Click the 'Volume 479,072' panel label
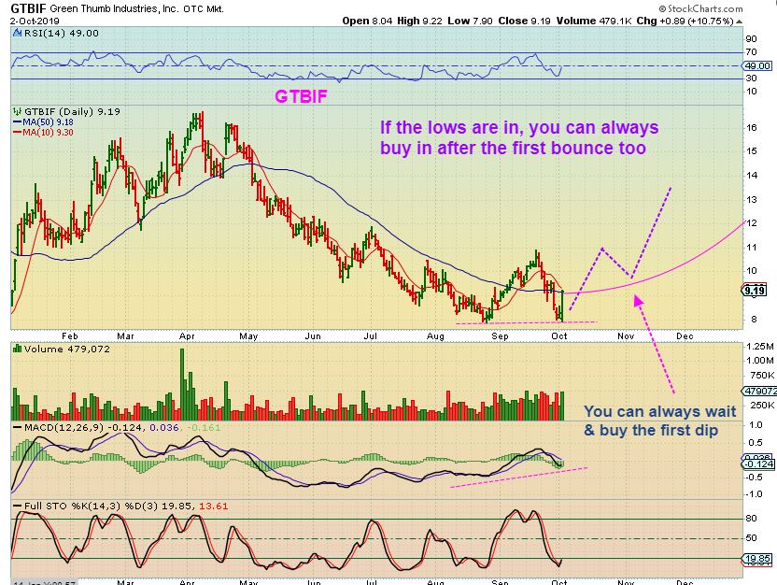The image size is (777, 585). pos(67,349)
